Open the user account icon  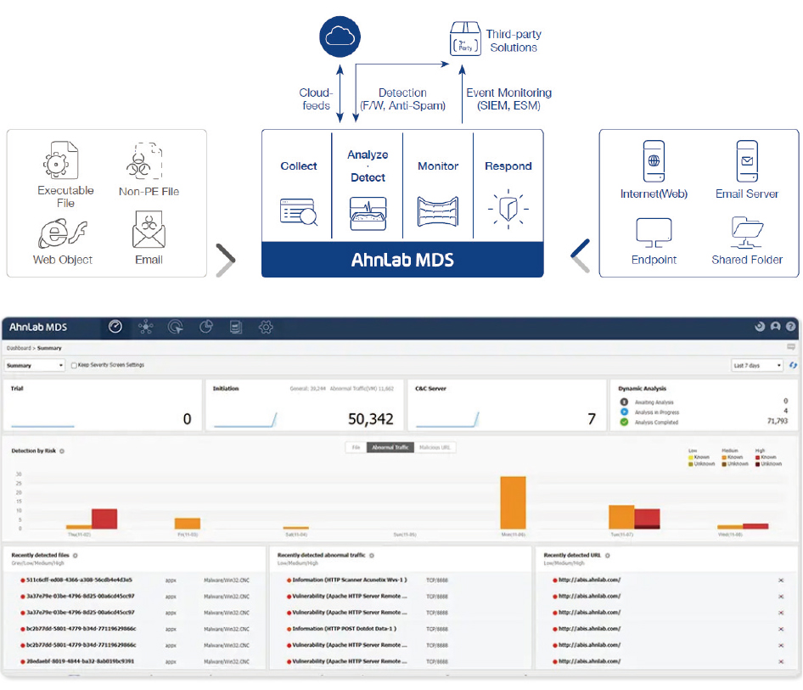[x=775, y=327]
